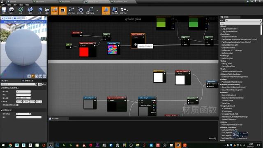The height and width of the screenshot is (148, 263).
Task: Click the Browse magnifier toolbar icon
Action: (11, 11)
